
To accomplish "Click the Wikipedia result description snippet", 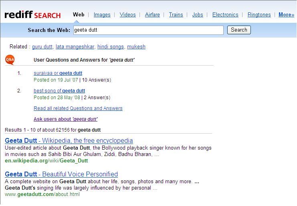I will (x=108, y=151).
